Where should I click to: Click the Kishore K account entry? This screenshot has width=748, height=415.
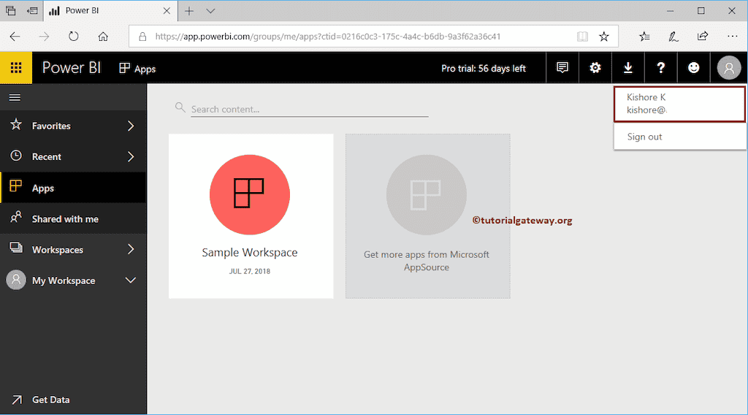(x=679, y=104)
